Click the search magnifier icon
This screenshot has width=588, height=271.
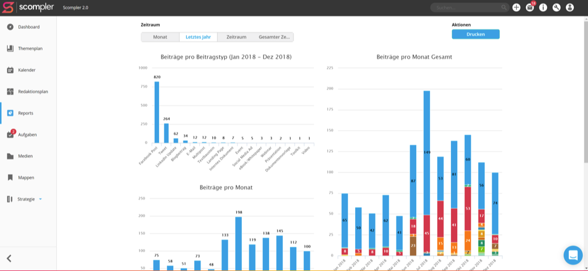(504, 7)
